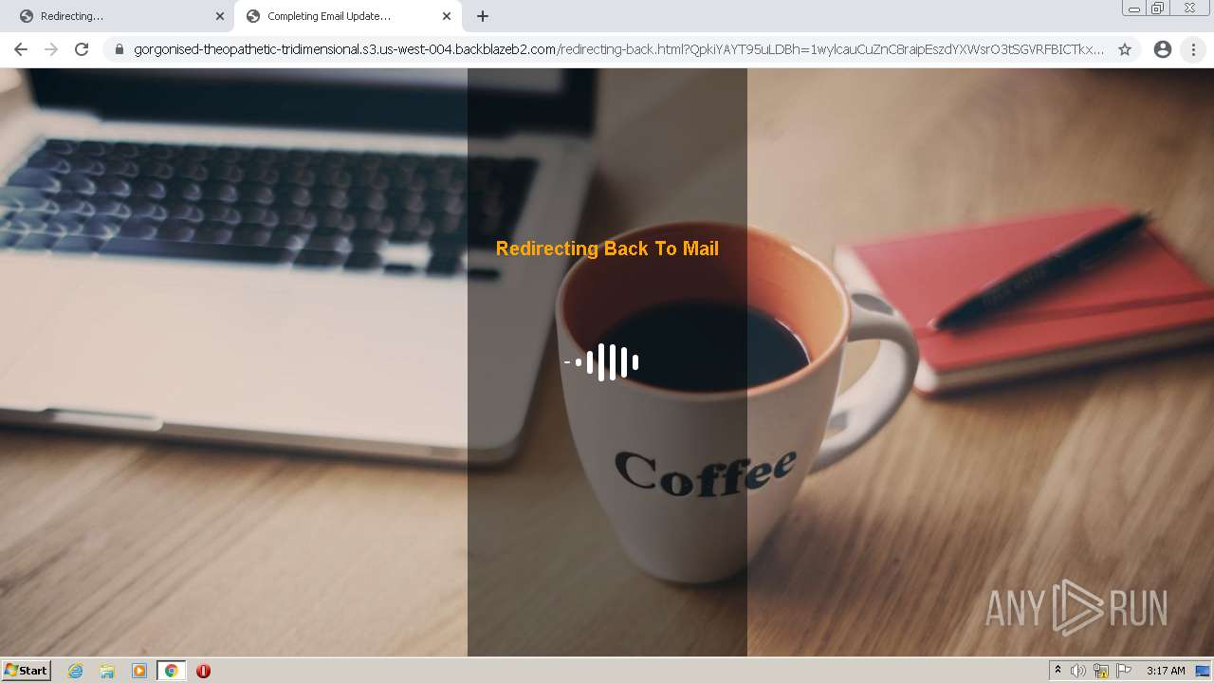Click the red Opera-style taskbar icon

tap(203, 671)
